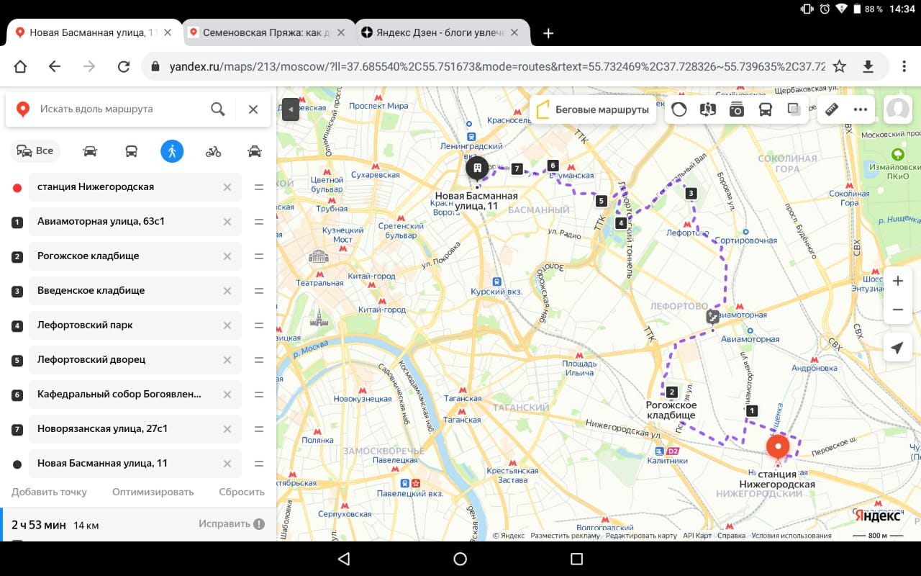
Task: Tap Android back navigation button
Action: pos(344,559)
